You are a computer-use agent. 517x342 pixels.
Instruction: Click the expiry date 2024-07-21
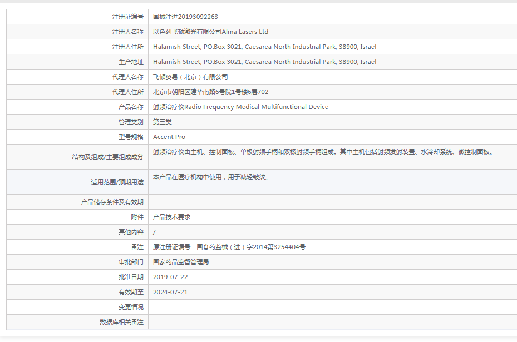(x=169, y=291)
